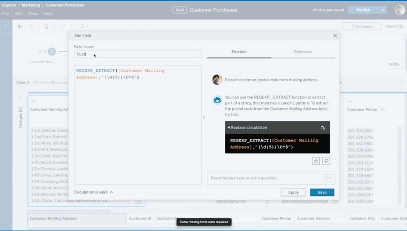
Task: Click the Describe your task input field
Action: (x=265, y=178)
